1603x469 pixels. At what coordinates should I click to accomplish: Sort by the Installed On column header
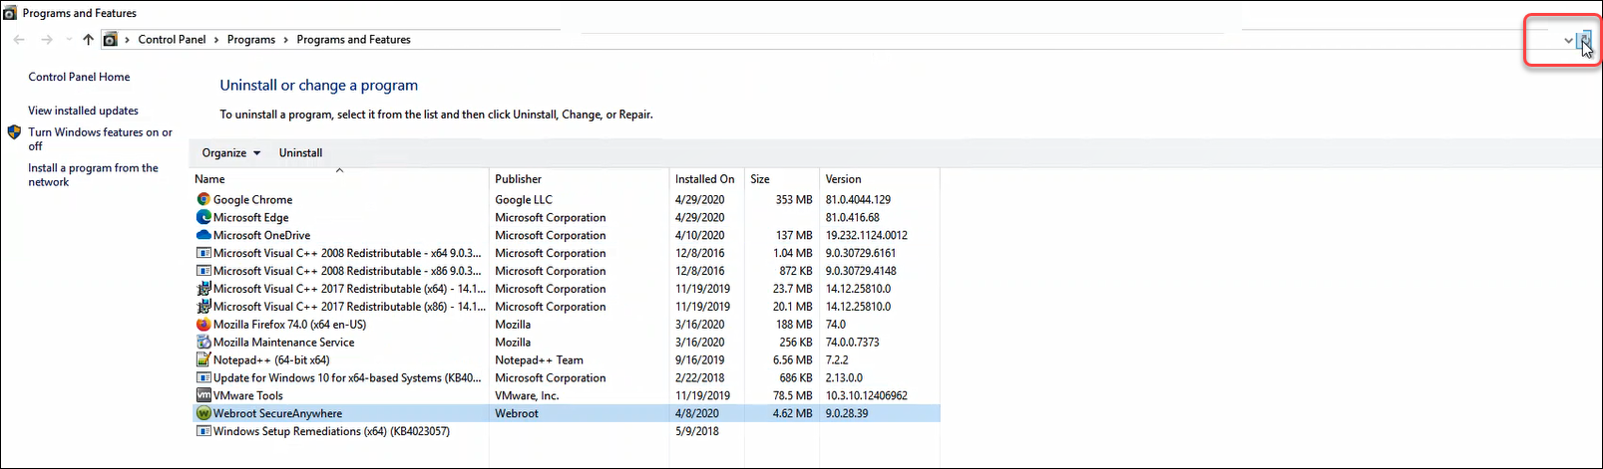(x=707, y=179)
